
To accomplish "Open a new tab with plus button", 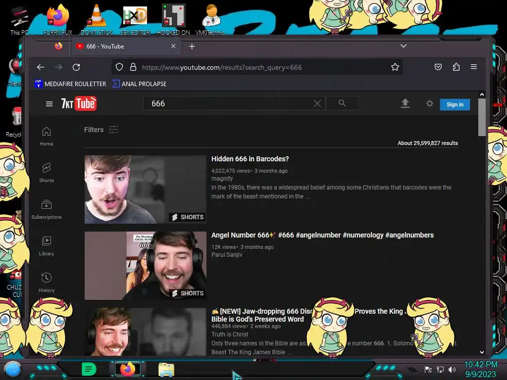I will pos(192,47).
